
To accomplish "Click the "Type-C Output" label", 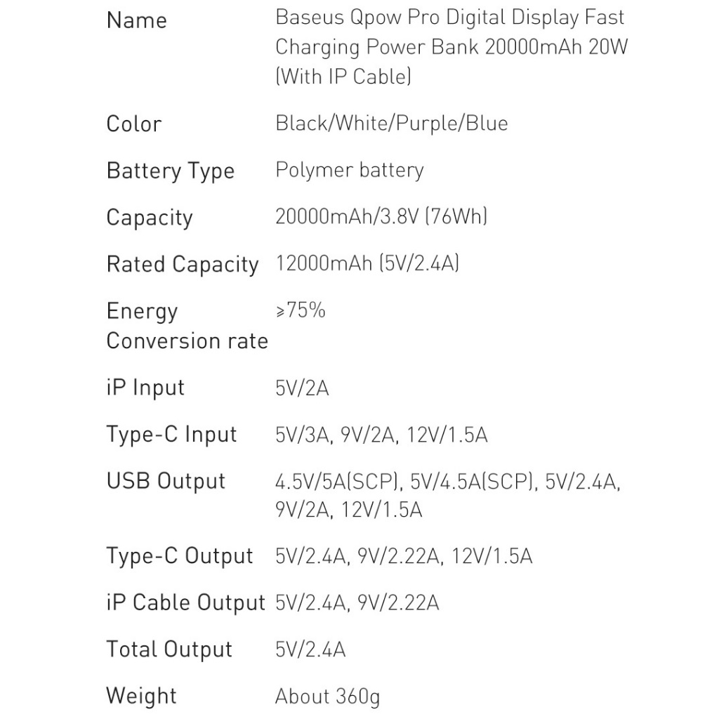I will pyautogui.click(x=180, y=556).
